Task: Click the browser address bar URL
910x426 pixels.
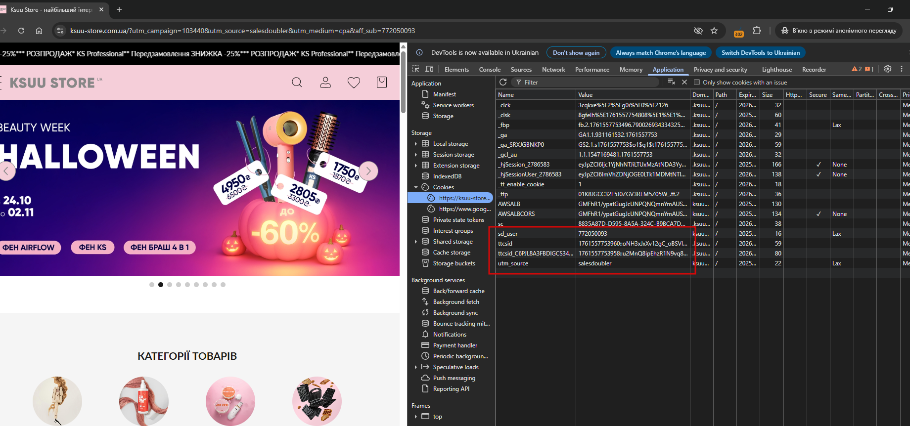Action: 242,31
